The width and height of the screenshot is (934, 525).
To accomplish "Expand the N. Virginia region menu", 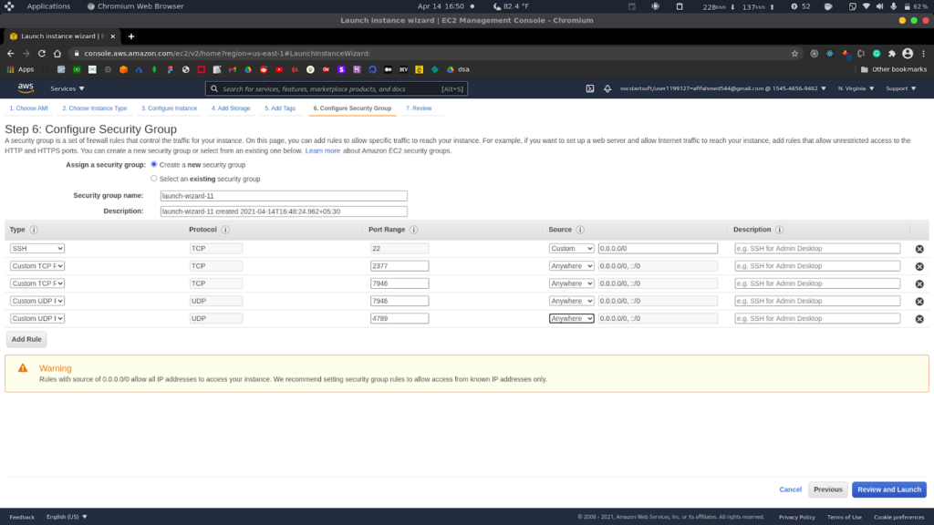I will pyautogui.click(x=856, y=88).
